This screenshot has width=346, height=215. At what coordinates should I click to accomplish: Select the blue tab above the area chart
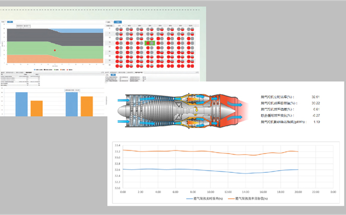point(9,22)
